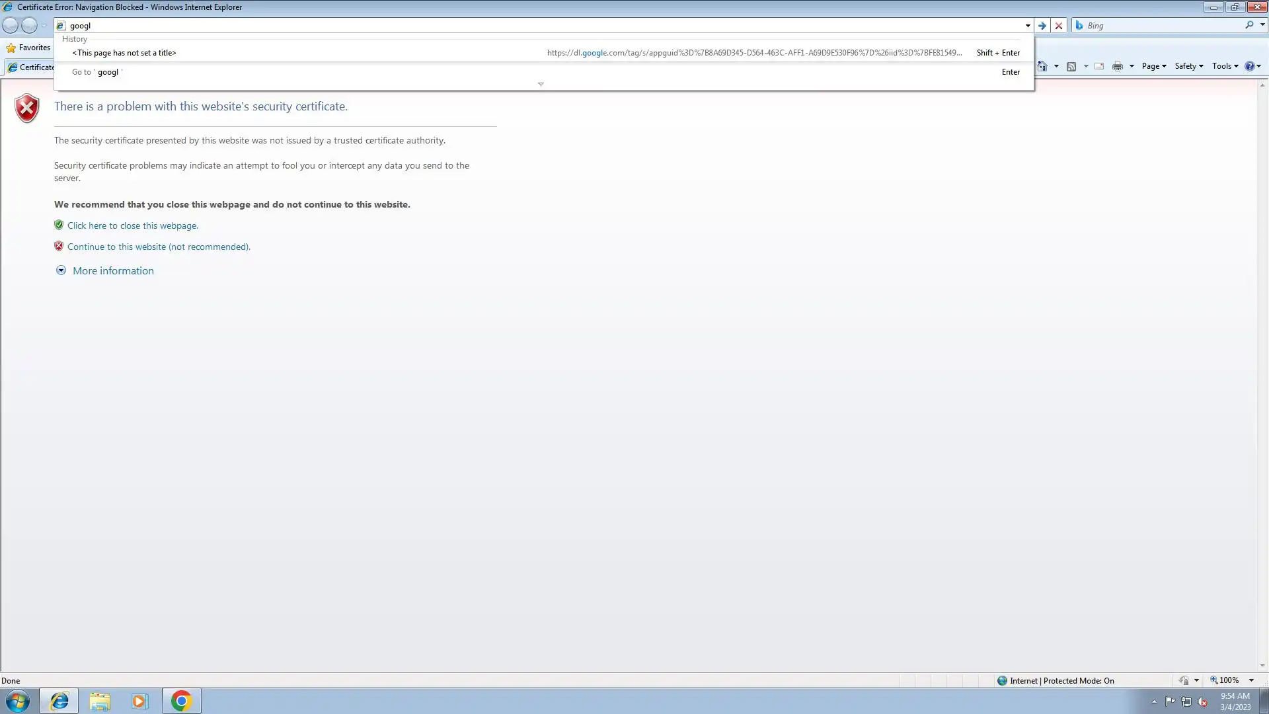The image size is (1269, 714).
Task: Click the Home toolbar icon
Action: coord(1042,66)
